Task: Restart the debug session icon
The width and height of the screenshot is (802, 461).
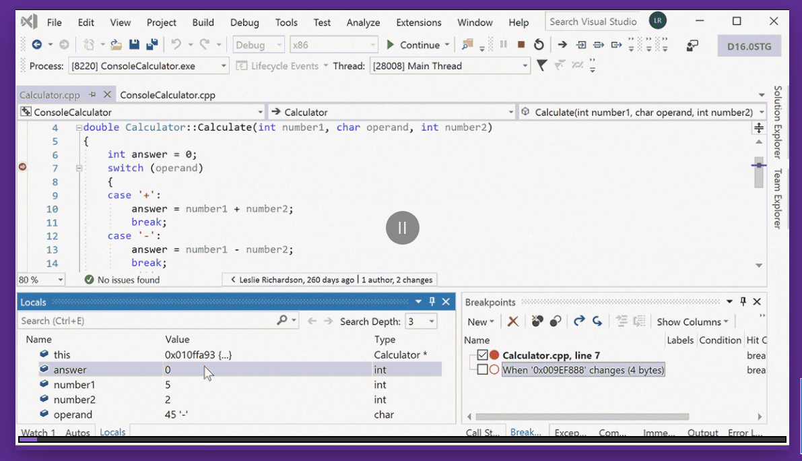Action: coord(539,44)
